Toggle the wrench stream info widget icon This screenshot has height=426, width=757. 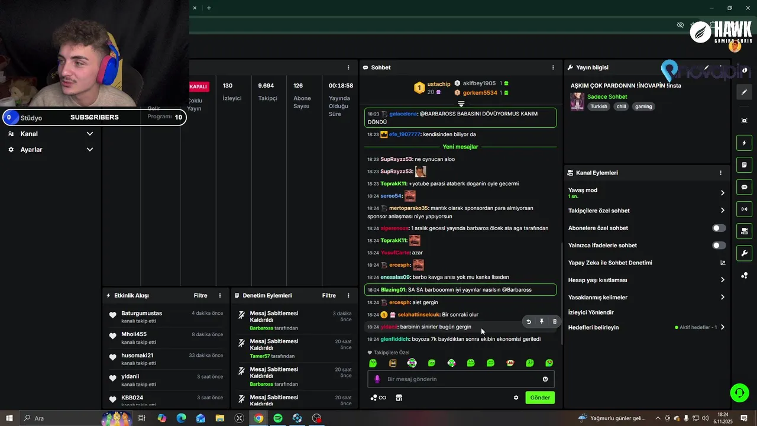[x=744, y=253]
